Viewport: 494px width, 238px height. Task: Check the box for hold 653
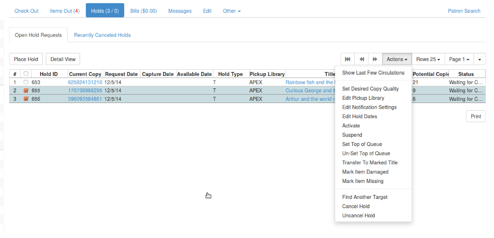(x=26, y=82)
